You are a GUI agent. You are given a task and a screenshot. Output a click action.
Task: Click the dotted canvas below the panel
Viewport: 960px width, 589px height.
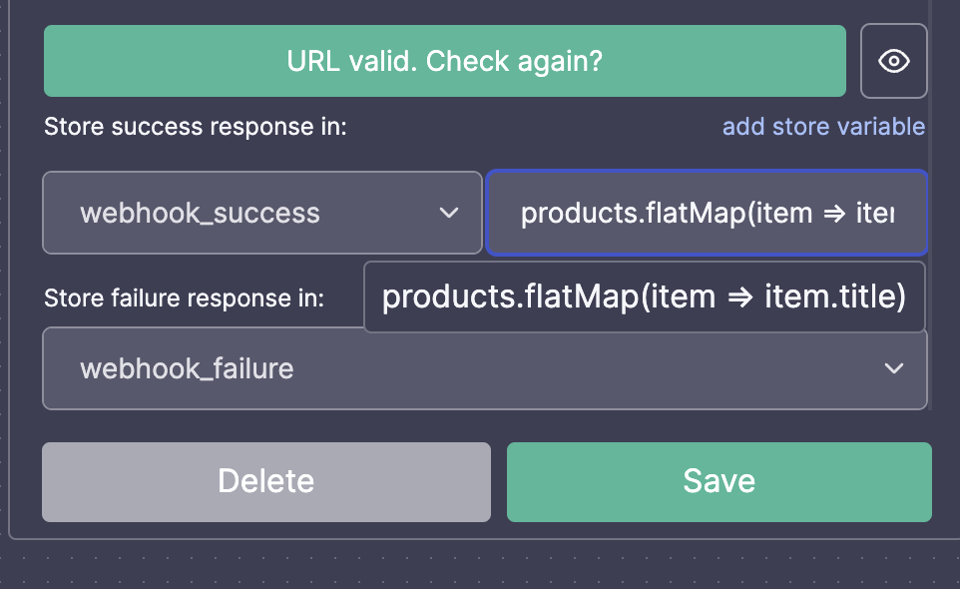(x=480, y=566)
